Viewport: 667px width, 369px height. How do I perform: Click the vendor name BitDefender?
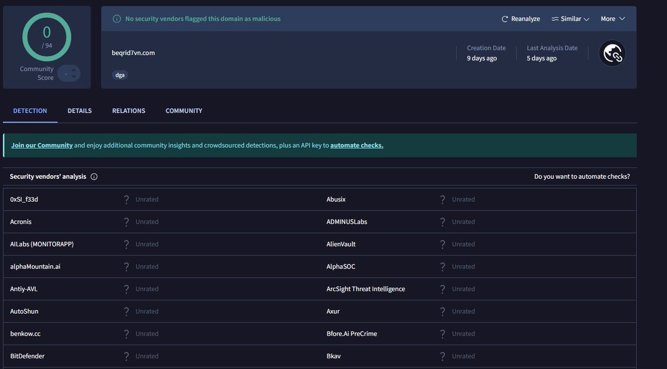[27, 356]
